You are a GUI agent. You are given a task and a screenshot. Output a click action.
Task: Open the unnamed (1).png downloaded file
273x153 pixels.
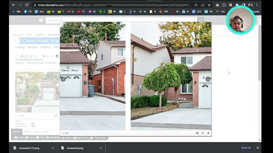(29, 148)
